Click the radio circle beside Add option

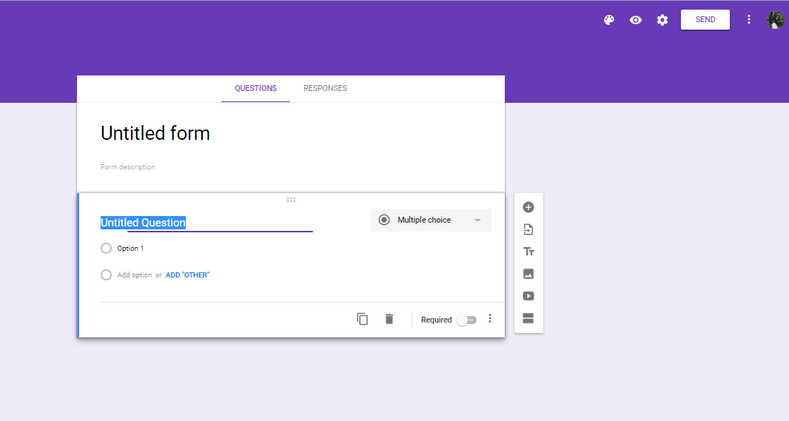tap(106, 275)
